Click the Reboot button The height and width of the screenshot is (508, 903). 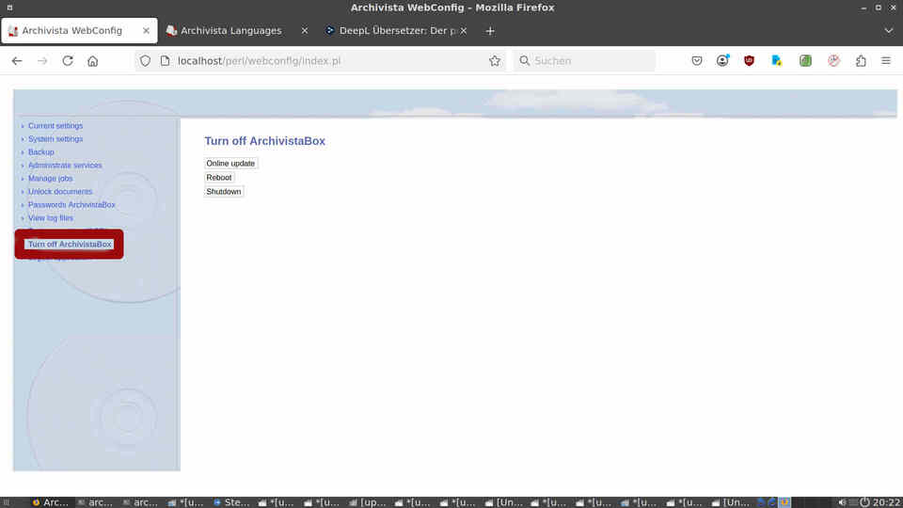(219, 178)
